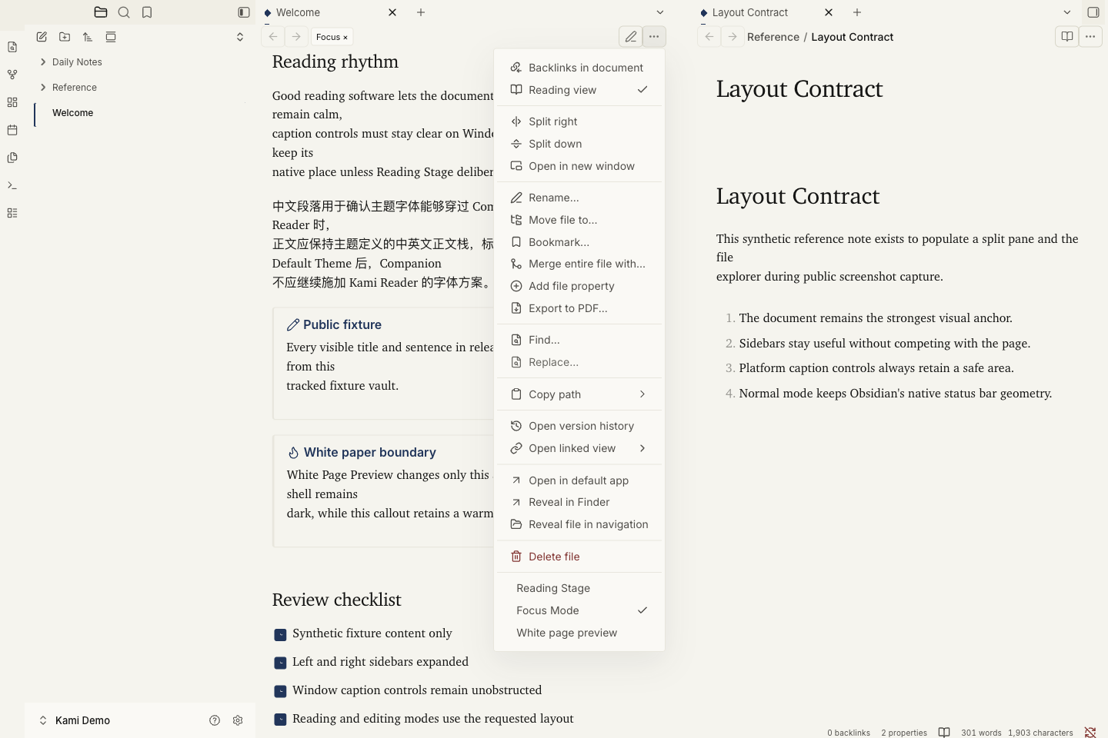Open the canvas ribbon icon
The image size is (1108, 738).
click(12, 102)
